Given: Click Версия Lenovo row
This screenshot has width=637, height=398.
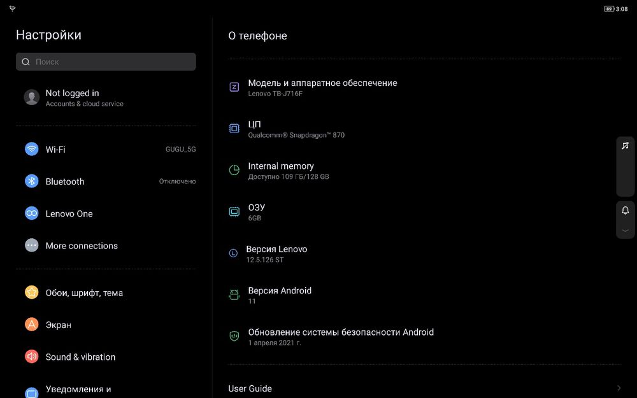Looking at the screenshot, I should [424, 253].
